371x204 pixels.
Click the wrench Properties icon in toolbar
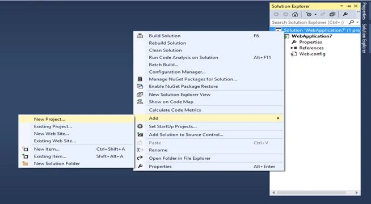(345, 14)
